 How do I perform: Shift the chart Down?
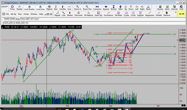point(131,8)
